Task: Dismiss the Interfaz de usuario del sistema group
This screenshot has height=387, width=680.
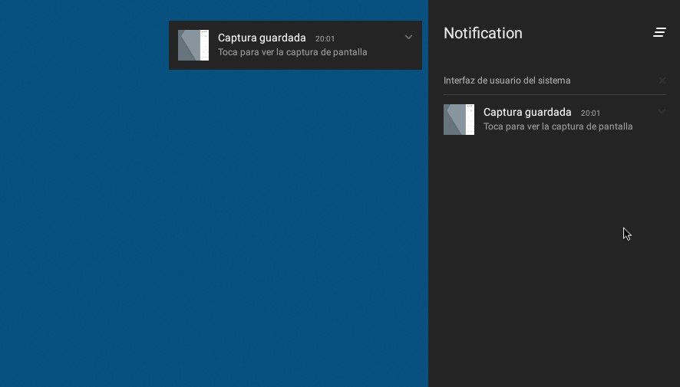Action: (662, 80)
